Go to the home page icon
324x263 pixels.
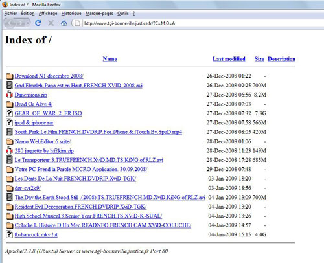[x=64, y=23]
